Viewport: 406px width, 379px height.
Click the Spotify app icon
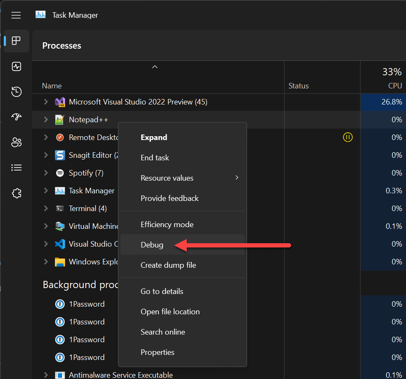[60, 173]
